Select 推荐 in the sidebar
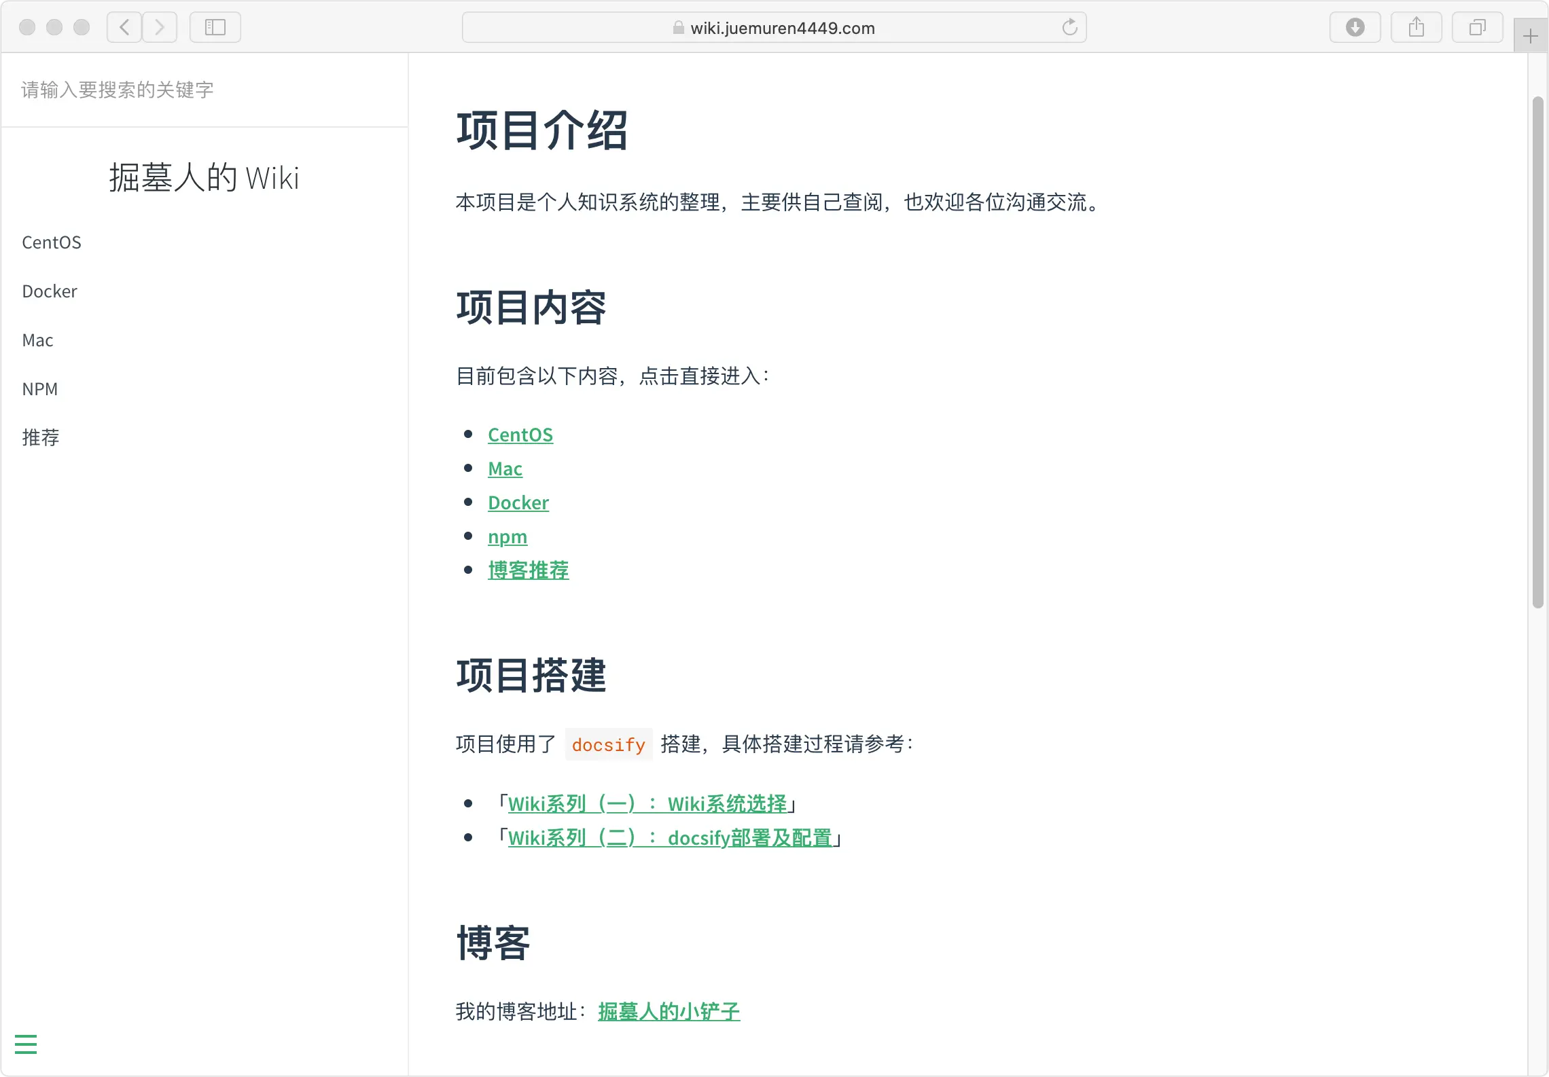This screenshot has width=1549, height=1077. click(x=41, y=437)
